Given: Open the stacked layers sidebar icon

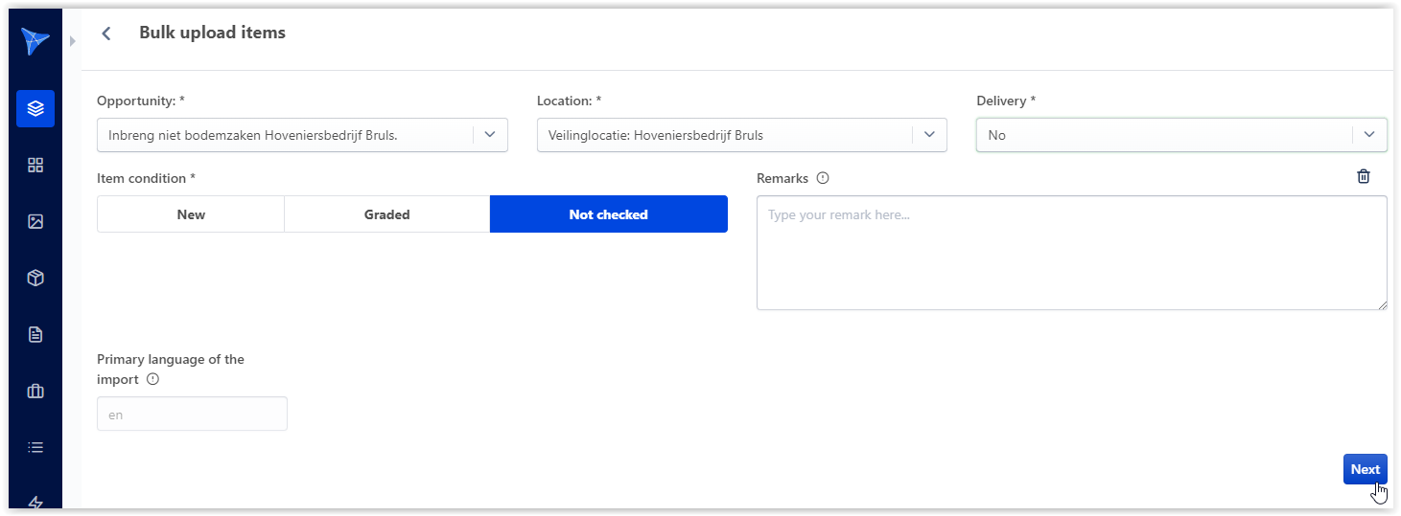Looking at the screenshot, I should (x=35, y=109).
